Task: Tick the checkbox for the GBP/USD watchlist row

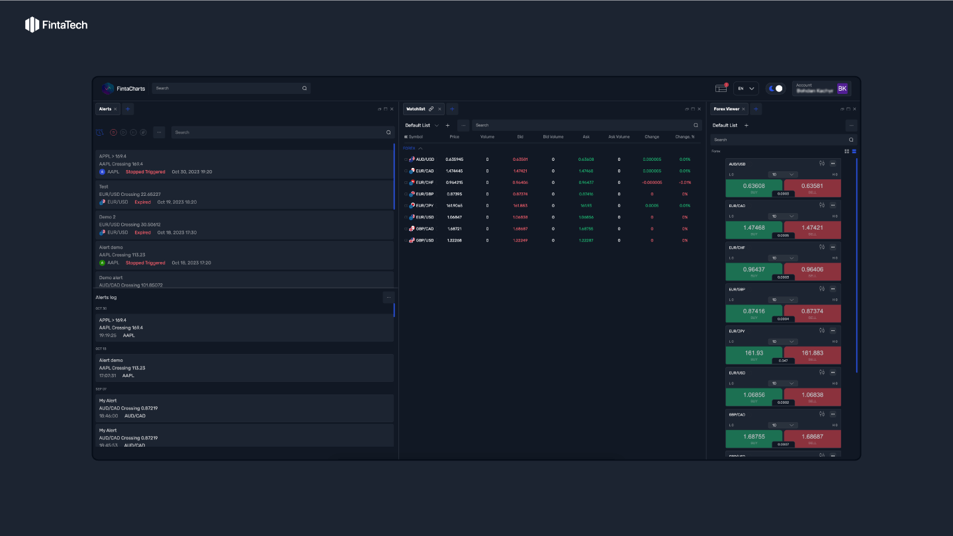Action: coord(406,240)
